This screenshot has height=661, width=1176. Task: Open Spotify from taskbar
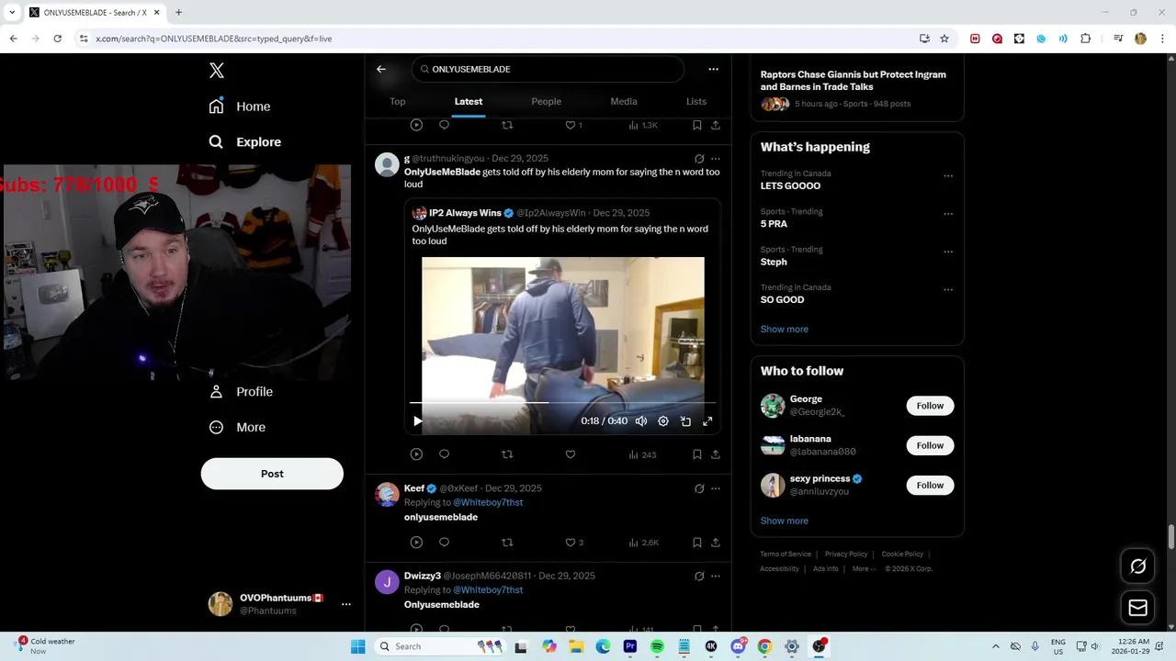click(657, 646)
